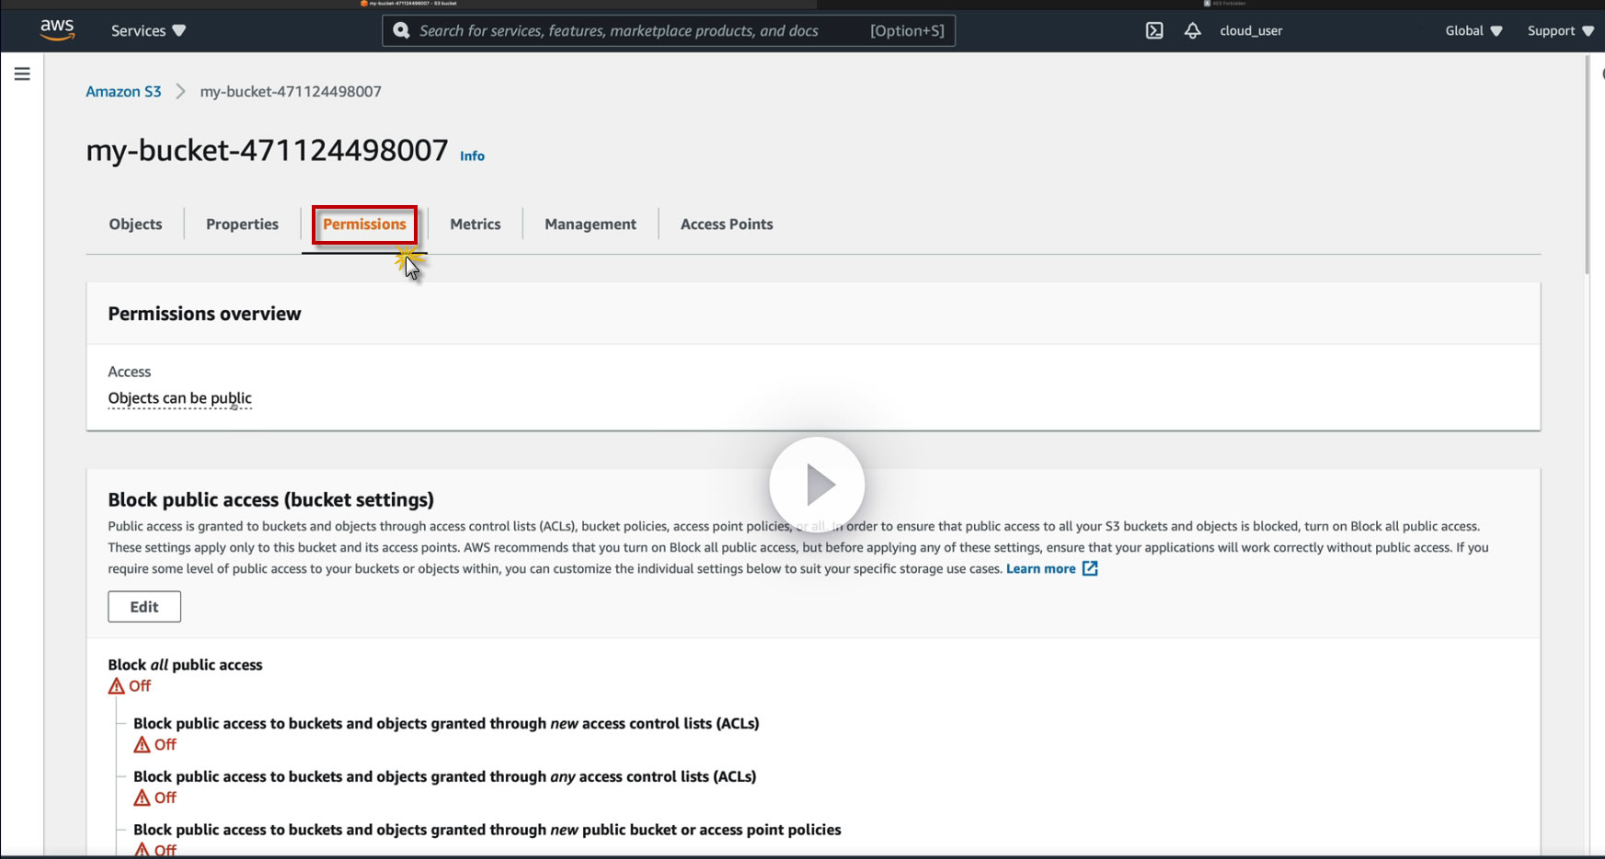
Task: Open the Metrics tab
Action: [x=476, y=224]
